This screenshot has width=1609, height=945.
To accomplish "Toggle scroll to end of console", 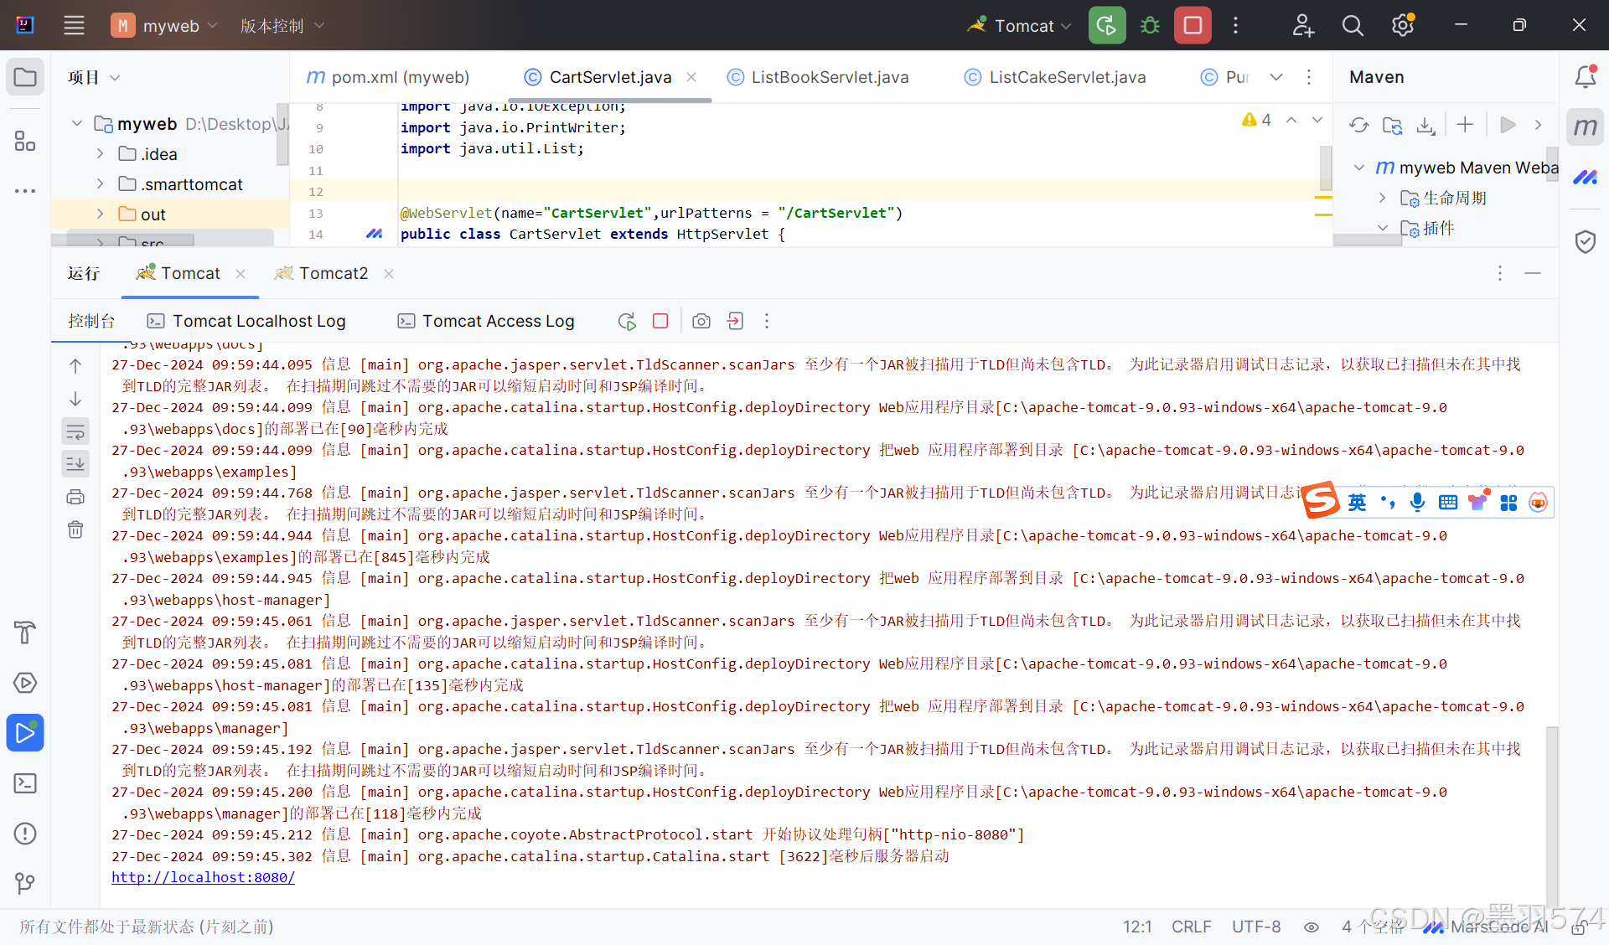I will click(x=75, y=463).
